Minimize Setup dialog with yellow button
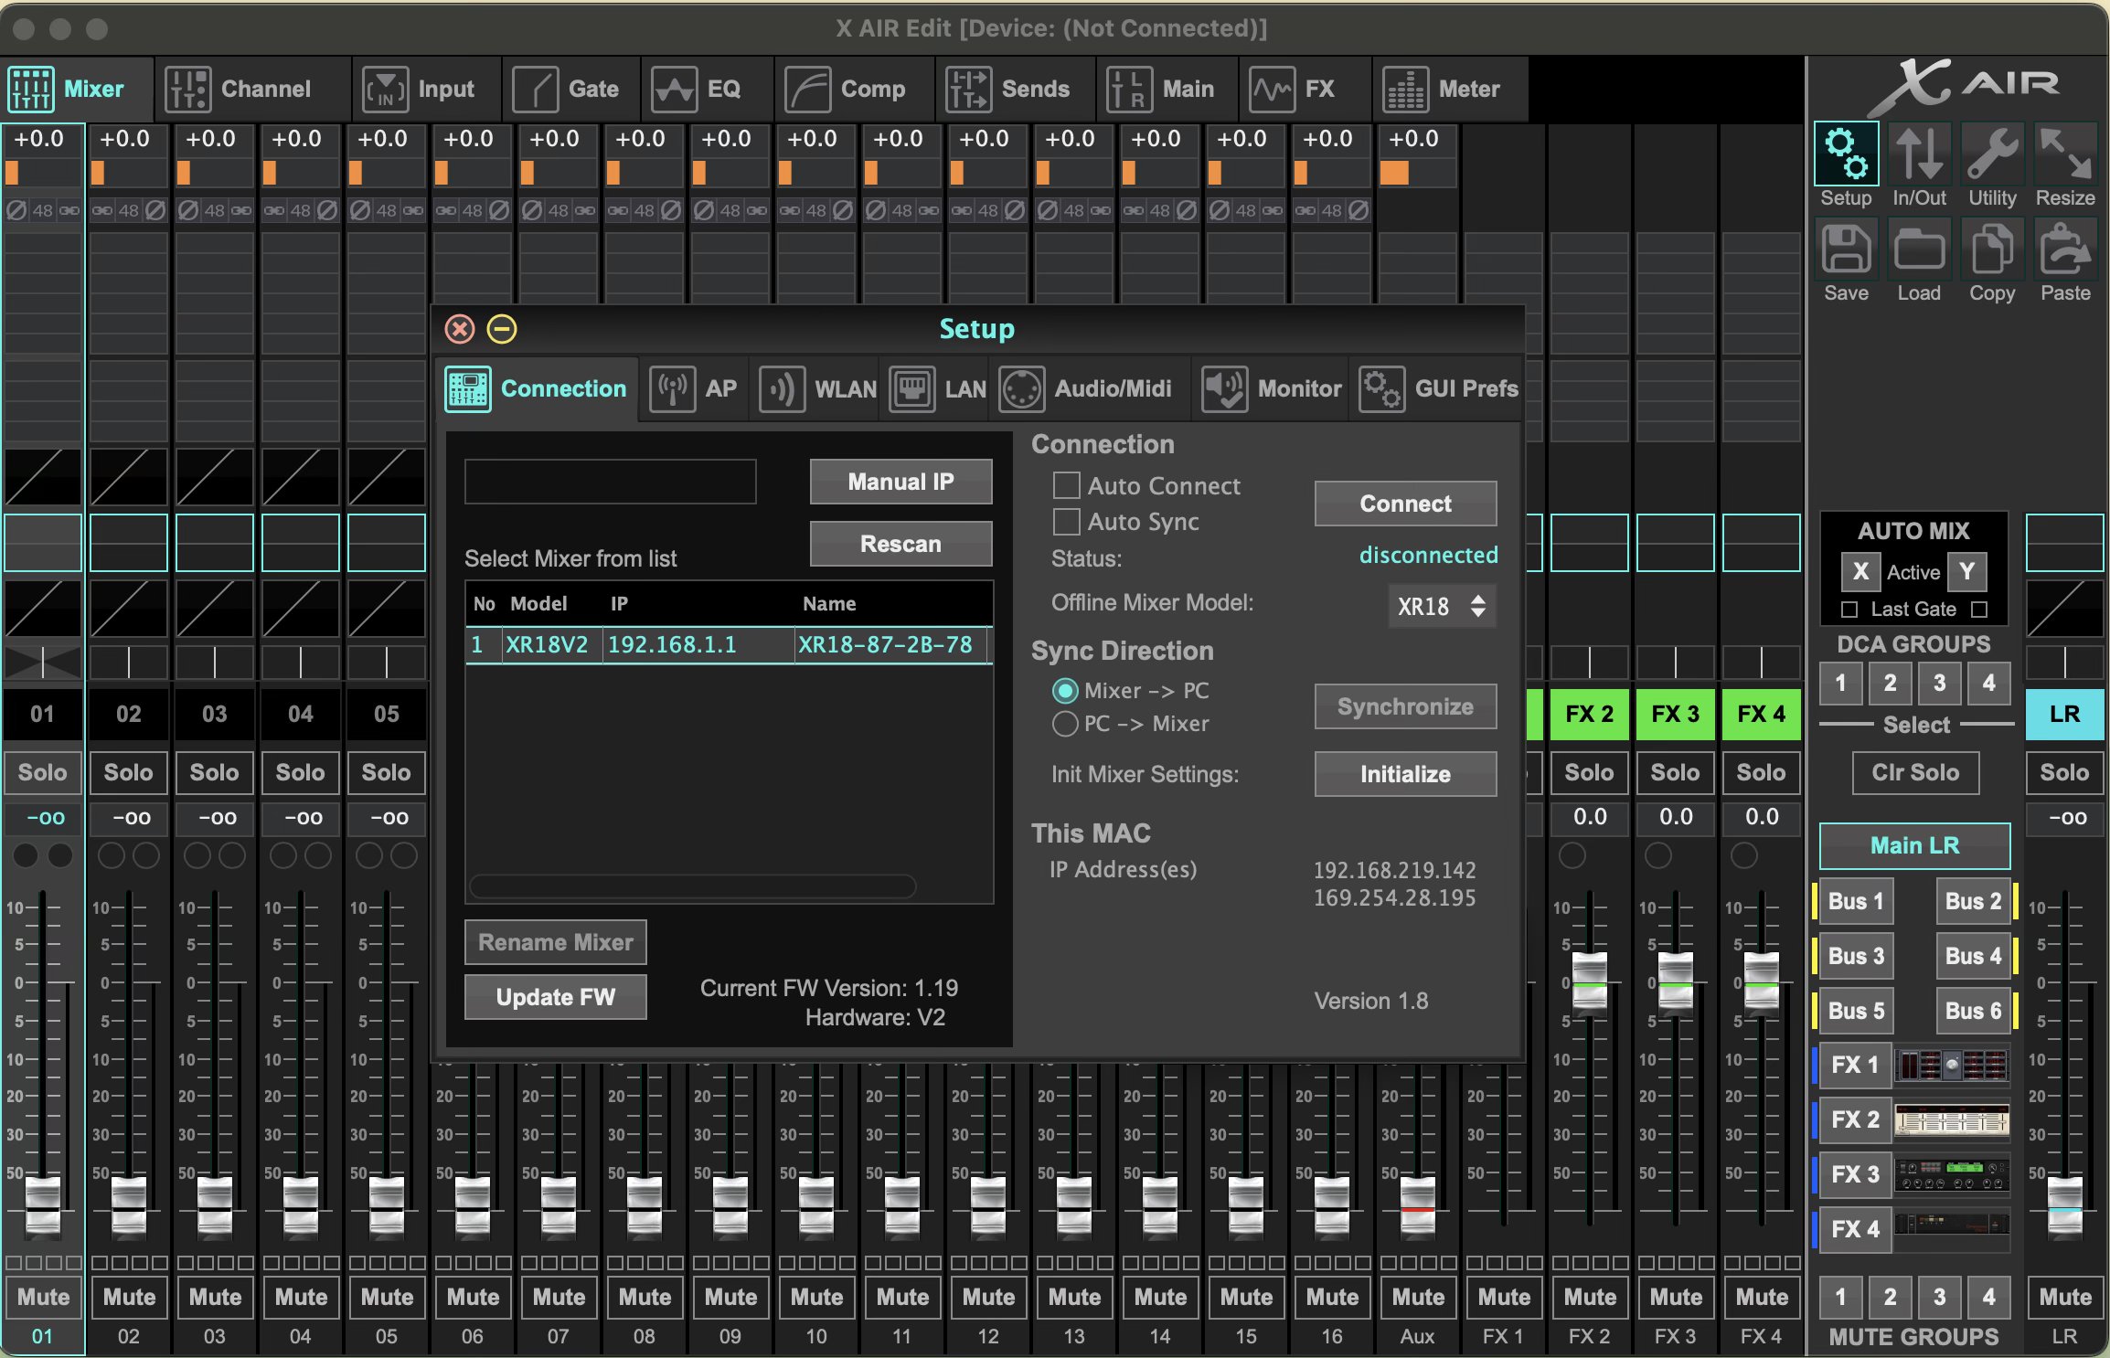The width and height of the screenshot is (2110, 1358). click(501, 329)
